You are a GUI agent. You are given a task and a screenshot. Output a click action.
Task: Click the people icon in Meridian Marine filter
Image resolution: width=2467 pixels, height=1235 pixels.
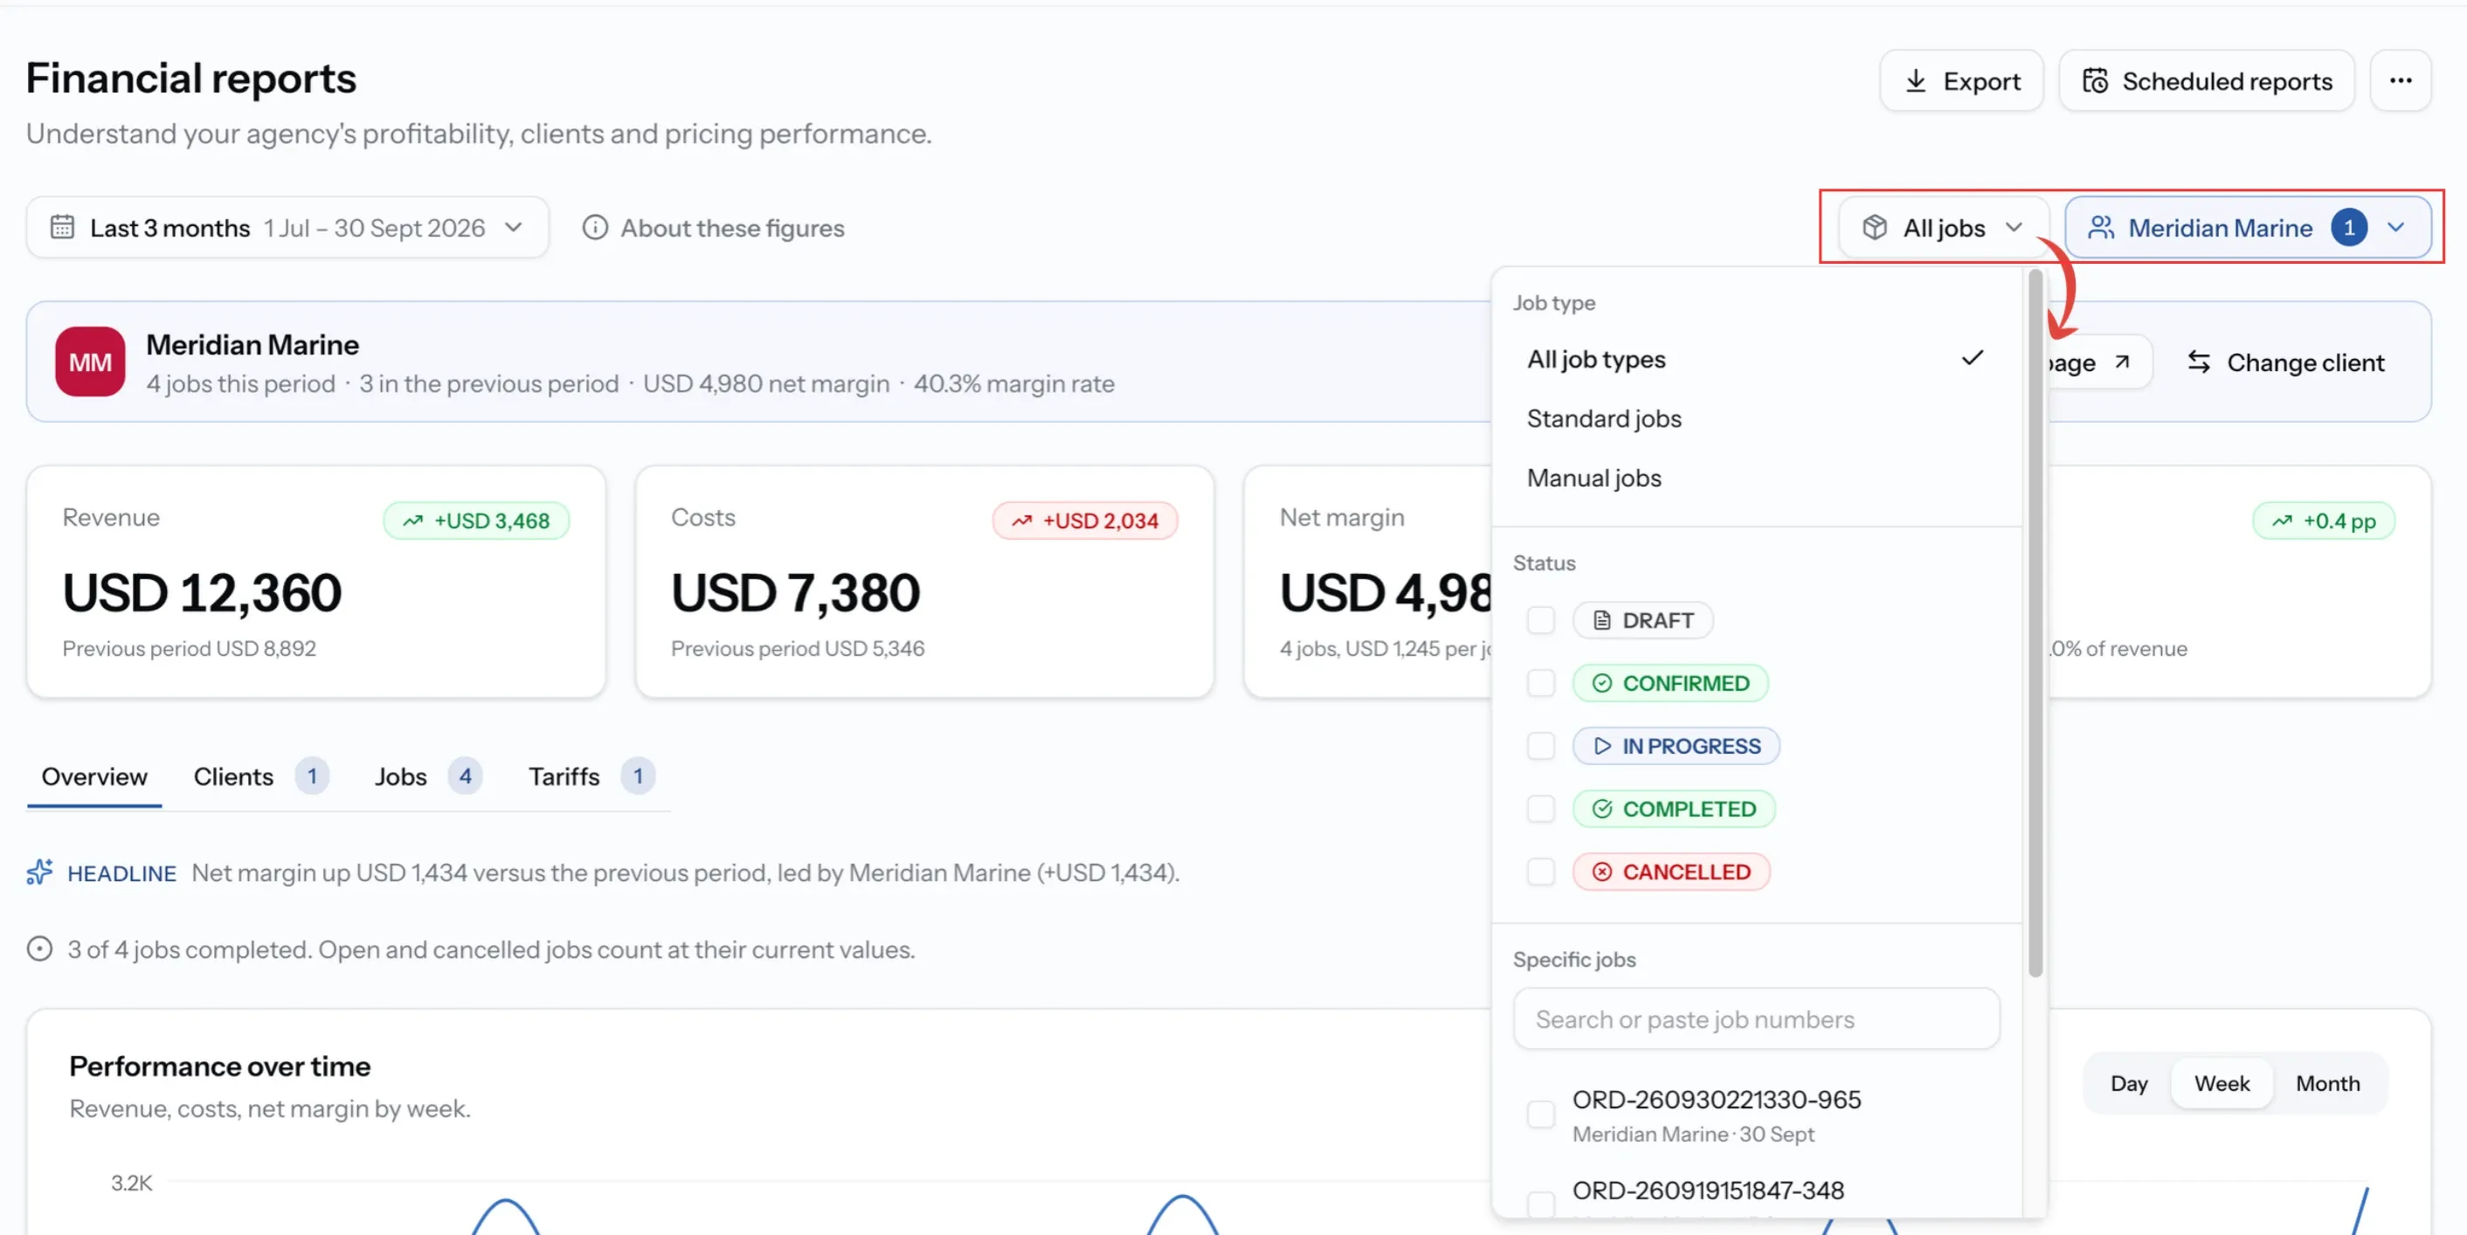point(2100,228)
